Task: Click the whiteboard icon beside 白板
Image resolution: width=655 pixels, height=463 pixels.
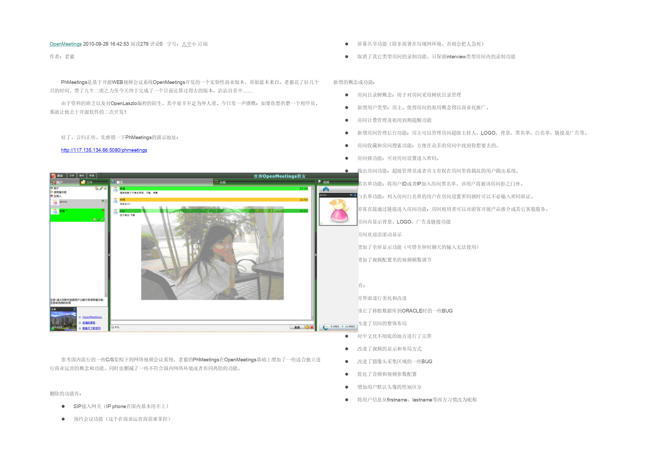Action: pyautogui.click(x=216, y=182)
